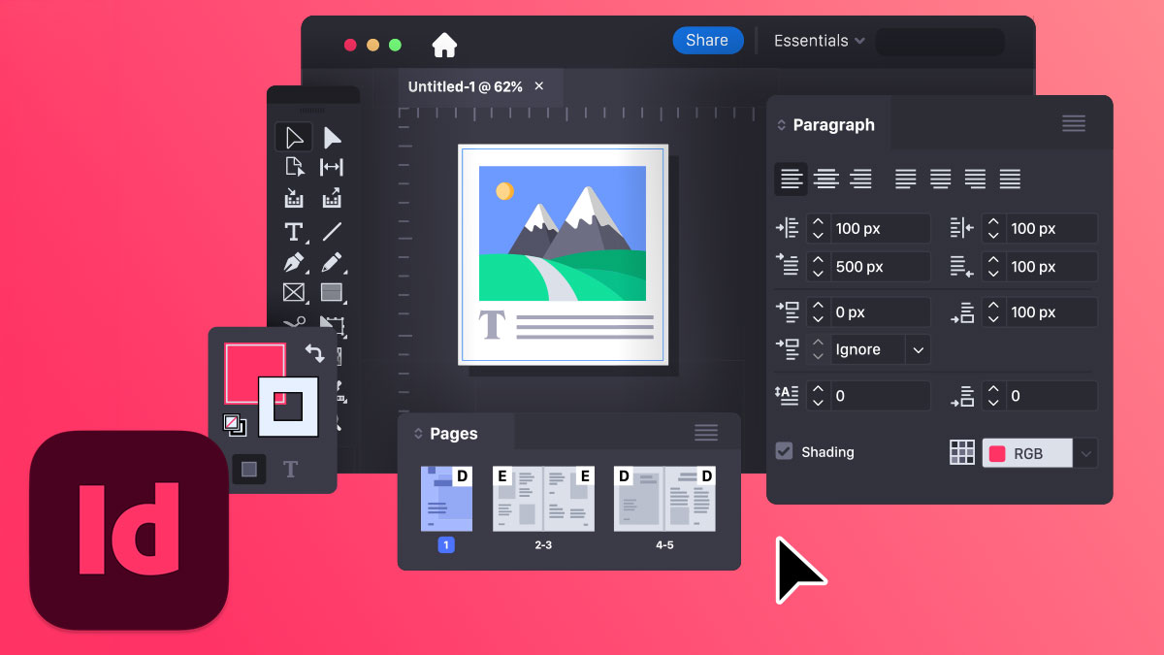1164x655 pixels.
Task: Select the Rectangle Frame tool
Action: 294,292
